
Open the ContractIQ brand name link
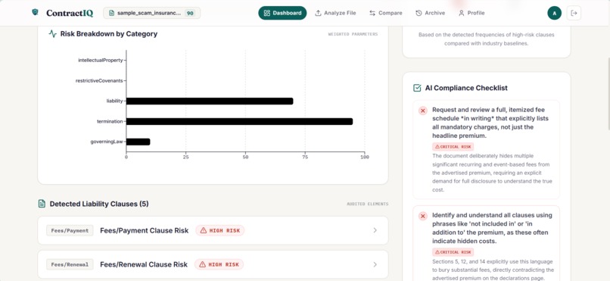click(x=70, y=13)
